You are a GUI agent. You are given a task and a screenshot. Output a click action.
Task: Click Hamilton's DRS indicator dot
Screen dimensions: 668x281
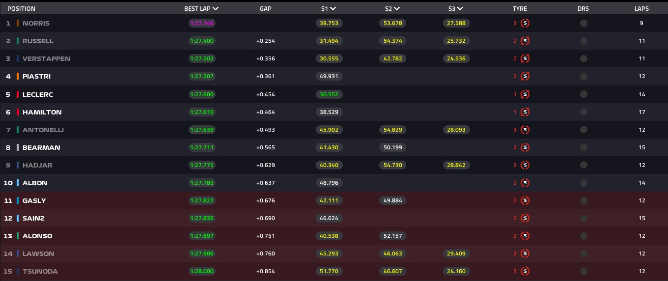pyautogui.click(x=584, y=112)
